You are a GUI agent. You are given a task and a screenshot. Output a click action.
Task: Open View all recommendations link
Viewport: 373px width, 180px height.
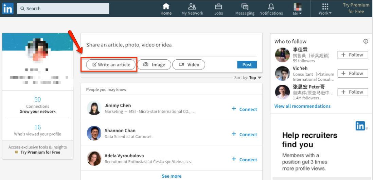tap(302, 106)
